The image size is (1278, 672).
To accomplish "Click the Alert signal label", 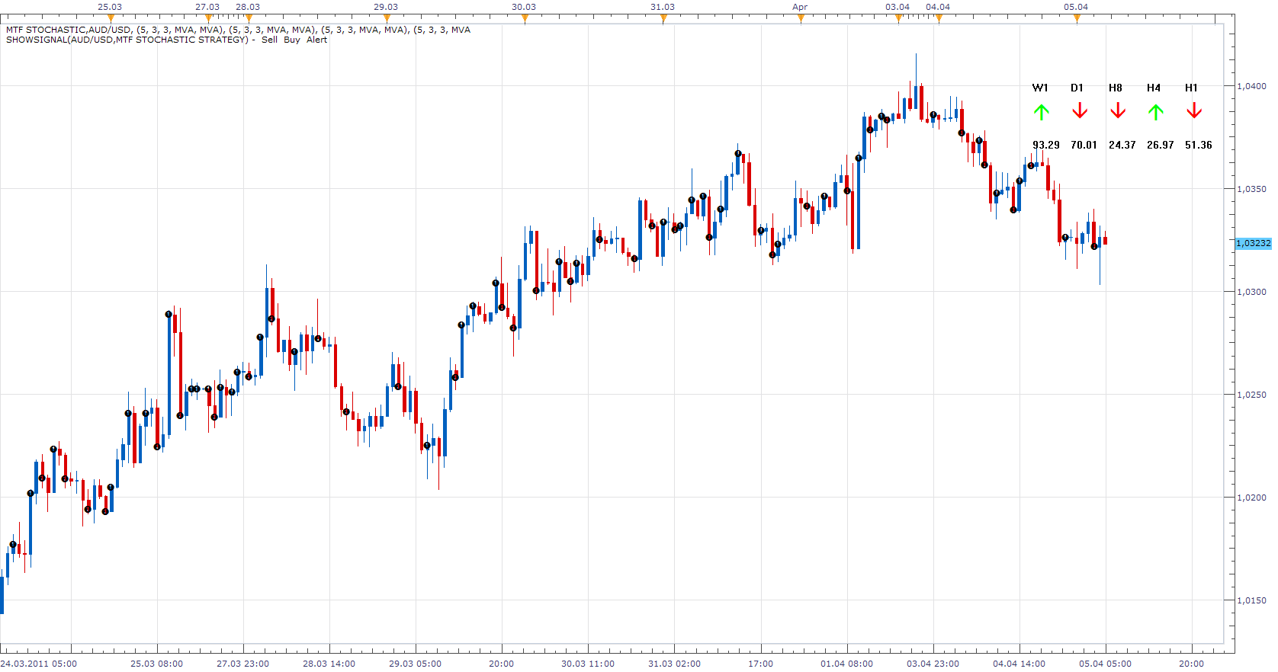I will coord(316,40).
